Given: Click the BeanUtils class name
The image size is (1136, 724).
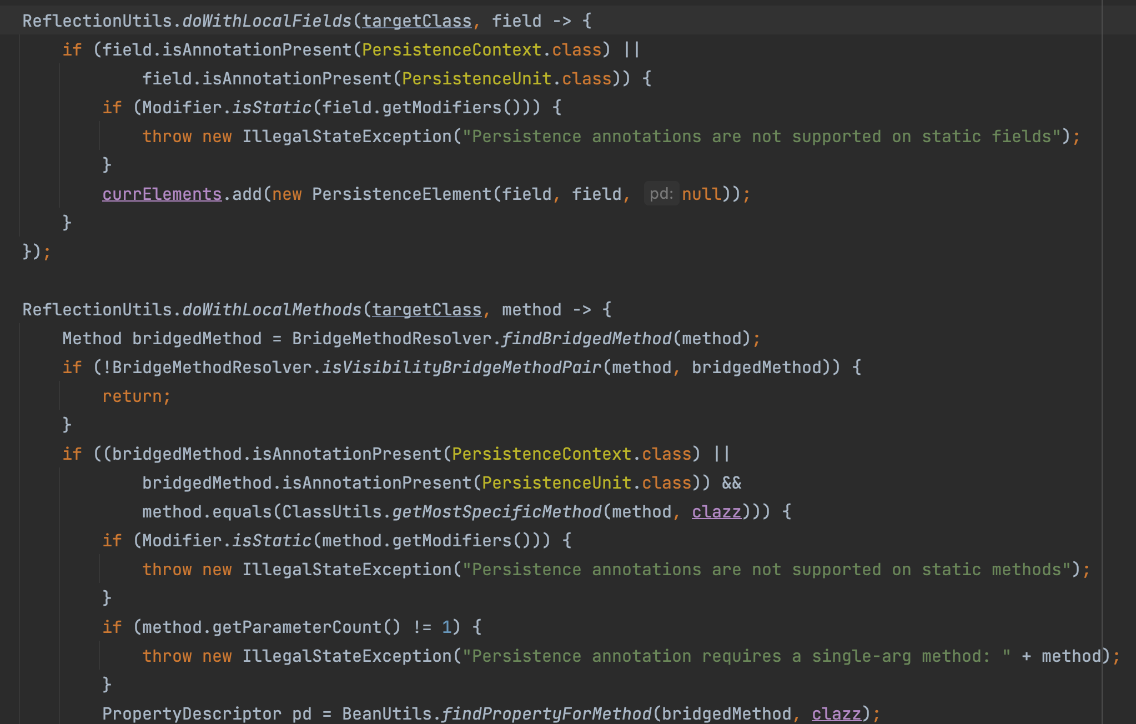Looking at the screenshot, I should tap(386, 713).
